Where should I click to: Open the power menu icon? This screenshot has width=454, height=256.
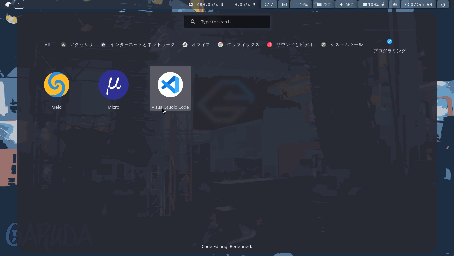point(443,4)
